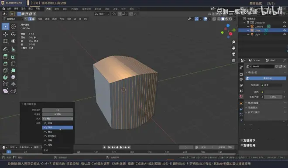Choose the Measure tool
Image resolution: width=288 pixels, height=168 pixels.
[13, 49]
